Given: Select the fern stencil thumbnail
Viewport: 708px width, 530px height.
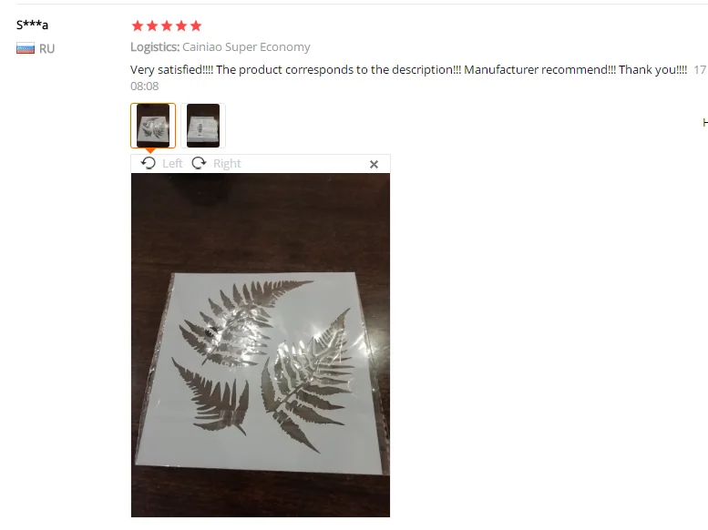Looking at the screenshot, I should tap(153, 126).
